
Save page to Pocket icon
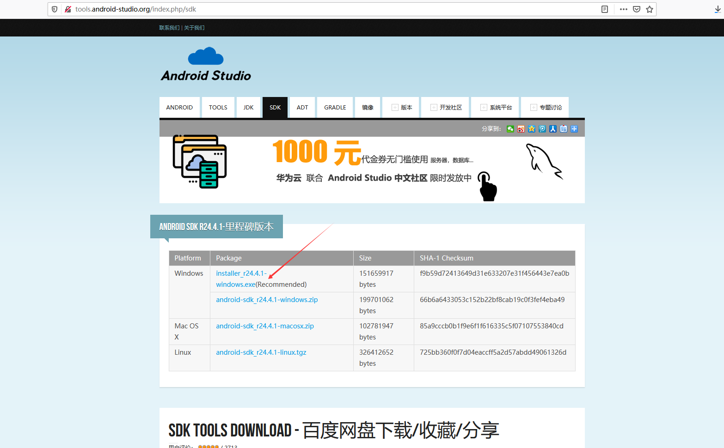click(637, 9)
